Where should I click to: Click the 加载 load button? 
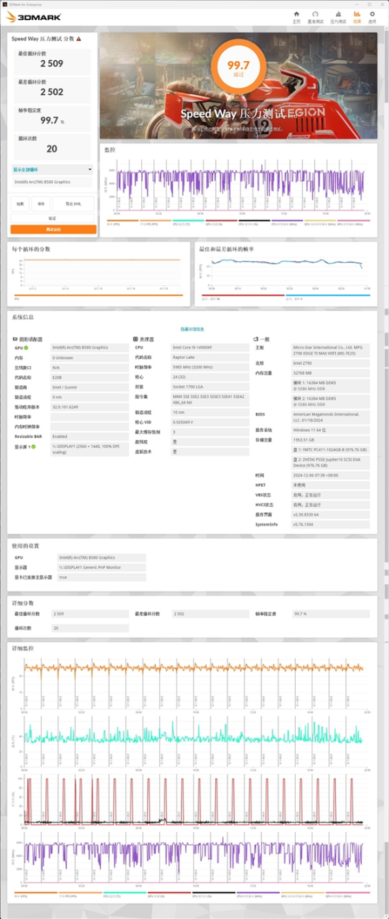[x=20, y=204]
